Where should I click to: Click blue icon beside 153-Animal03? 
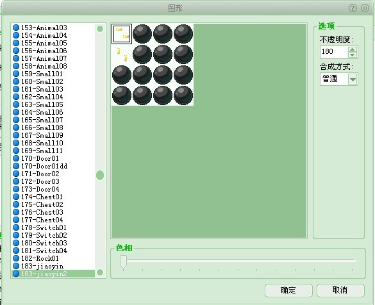click(16, 28)
